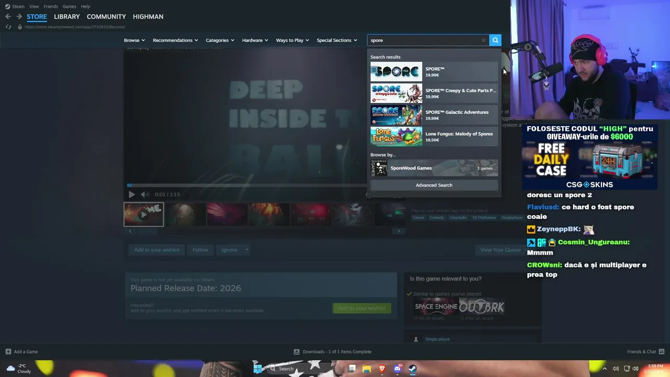
Task: Open Brave browser from taskbar
Action: pos(382,369)
